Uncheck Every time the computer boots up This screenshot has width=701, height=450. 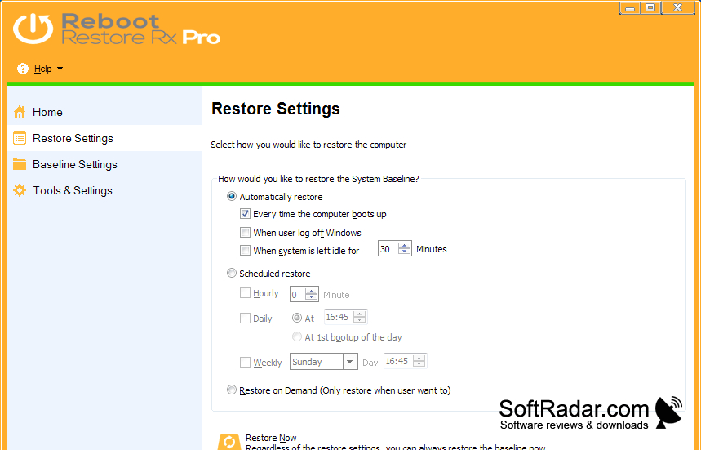click(245, 214)
